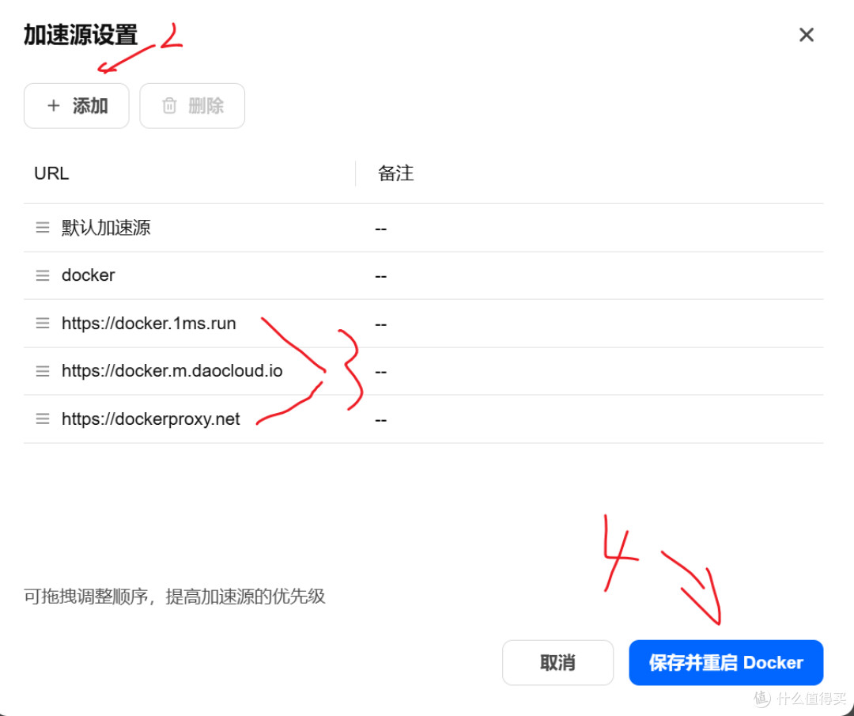Close the 加速源设置 dialog
The height and width of the screenshot is (716, 854).
(x=806, y=35)
